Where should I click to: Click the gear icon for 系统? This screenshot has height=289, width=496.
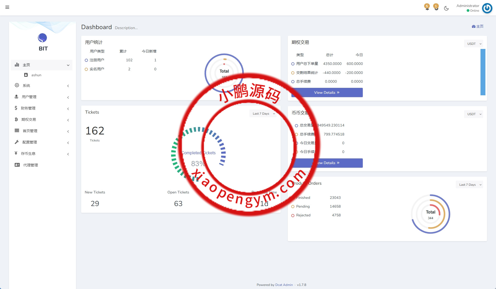click(17, 85)
